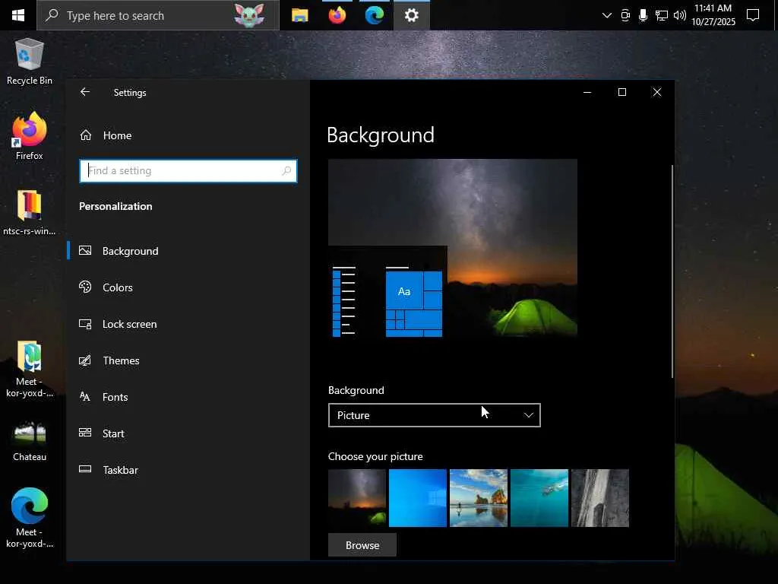This screenshot has height=584, width=778.
Task: Go back using the Settings back arrow
Action: point(85,92)
